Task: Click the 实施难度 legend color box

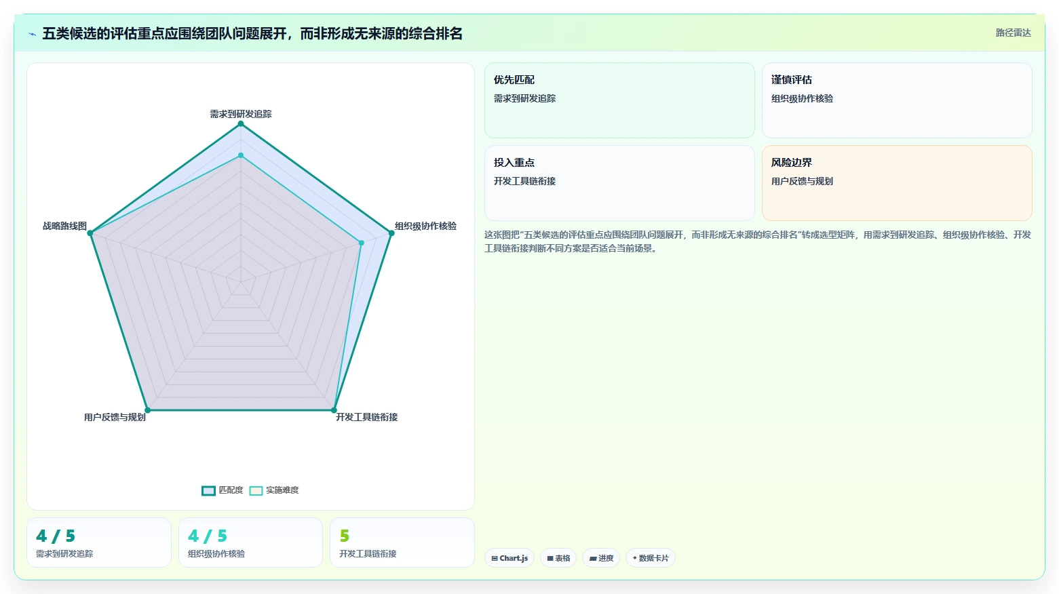Action: point(256,490)
